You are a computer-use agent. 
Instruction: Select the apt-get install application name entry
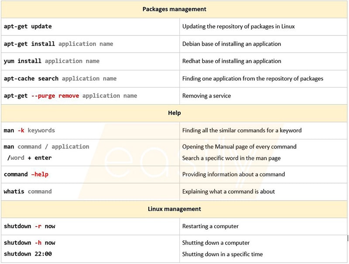(x=52, y=44)
